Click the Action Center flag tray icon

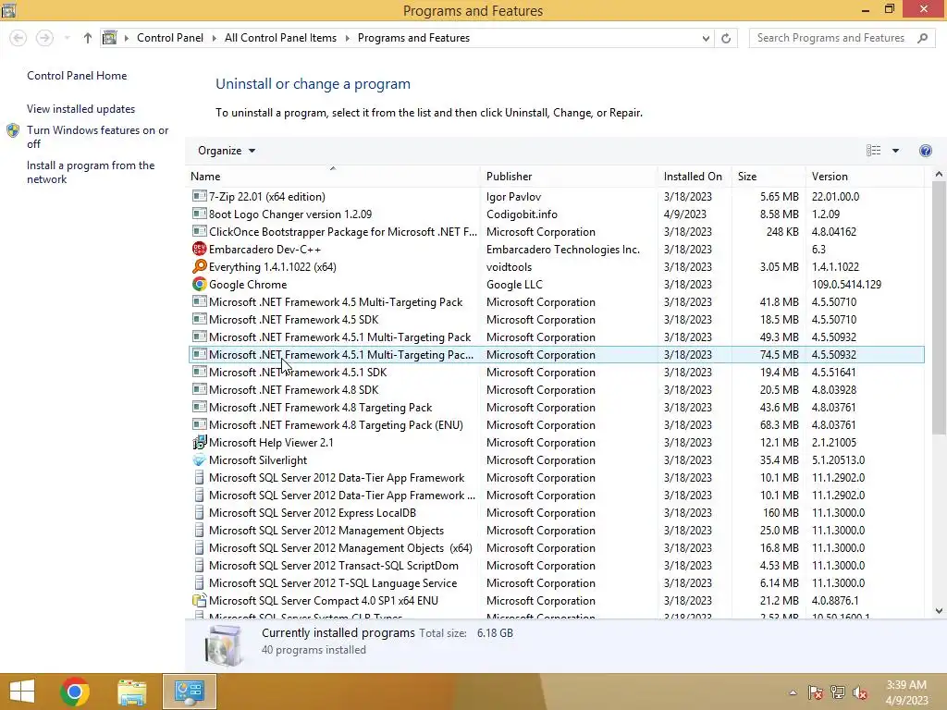tap(816, 692)
